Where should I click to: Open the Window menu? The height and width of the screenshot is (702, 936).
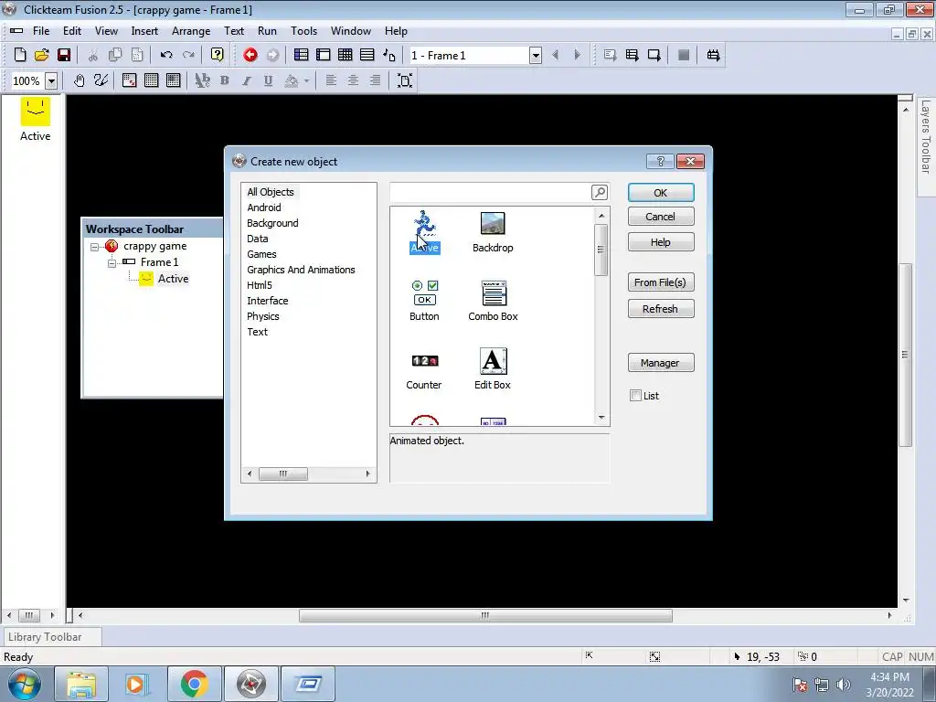pyautogui.click(x=350, y=31)
